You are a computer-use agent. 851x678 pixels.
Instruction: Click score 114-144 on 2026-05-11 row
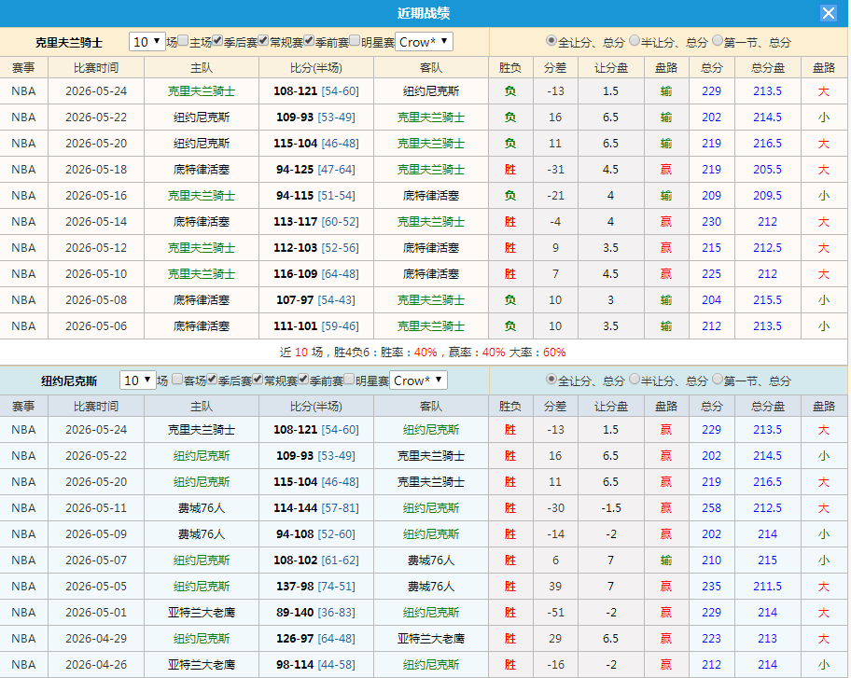[295, 508]
